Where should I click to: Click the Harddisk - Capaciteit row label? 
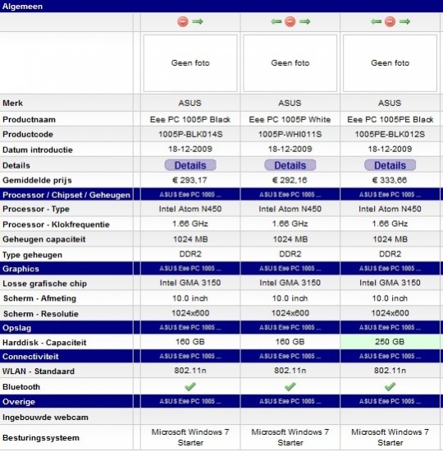[44, 343]
